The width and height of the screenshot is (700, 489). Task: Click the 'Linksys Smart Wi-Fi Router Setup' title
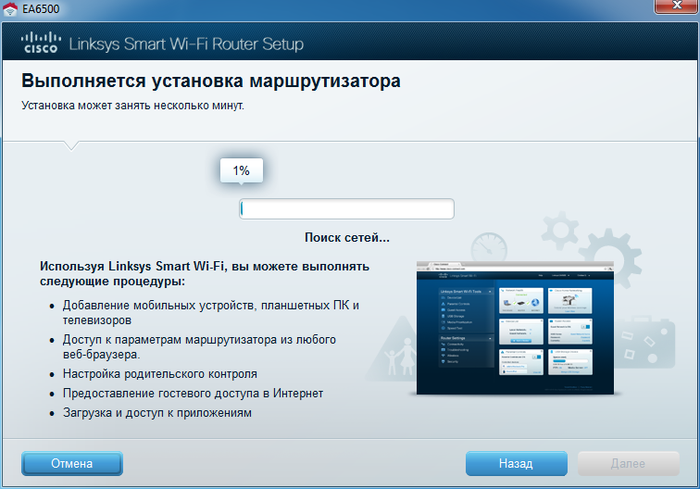186,44
